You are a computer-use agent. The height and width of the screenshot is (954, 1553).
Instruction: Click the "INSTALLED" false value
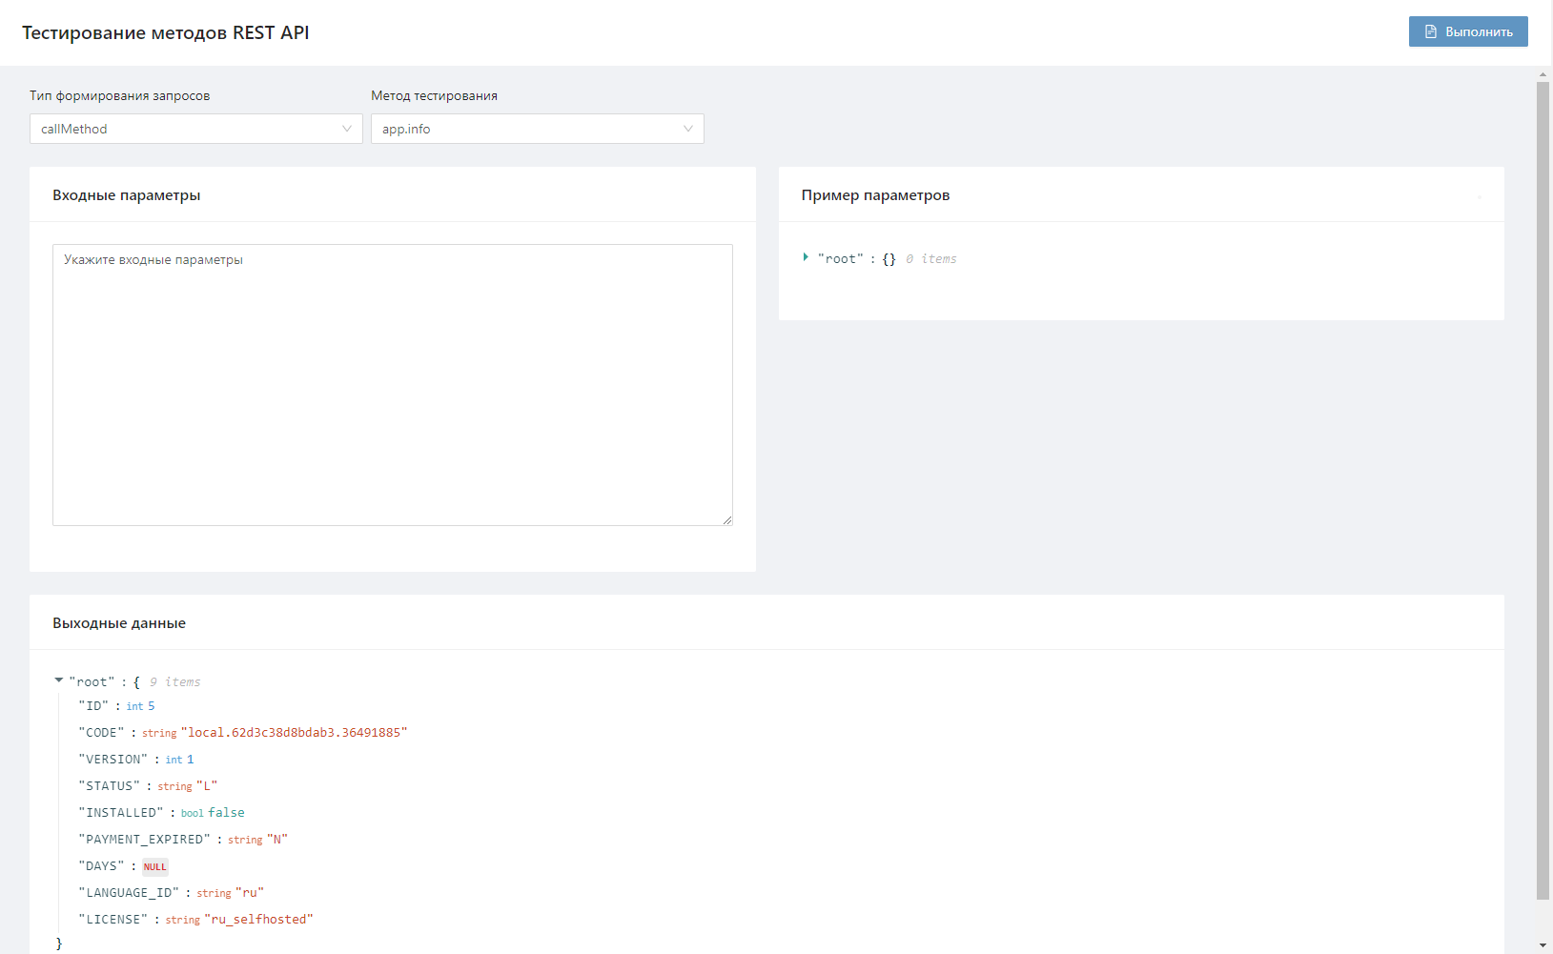(x=226, y=813)
